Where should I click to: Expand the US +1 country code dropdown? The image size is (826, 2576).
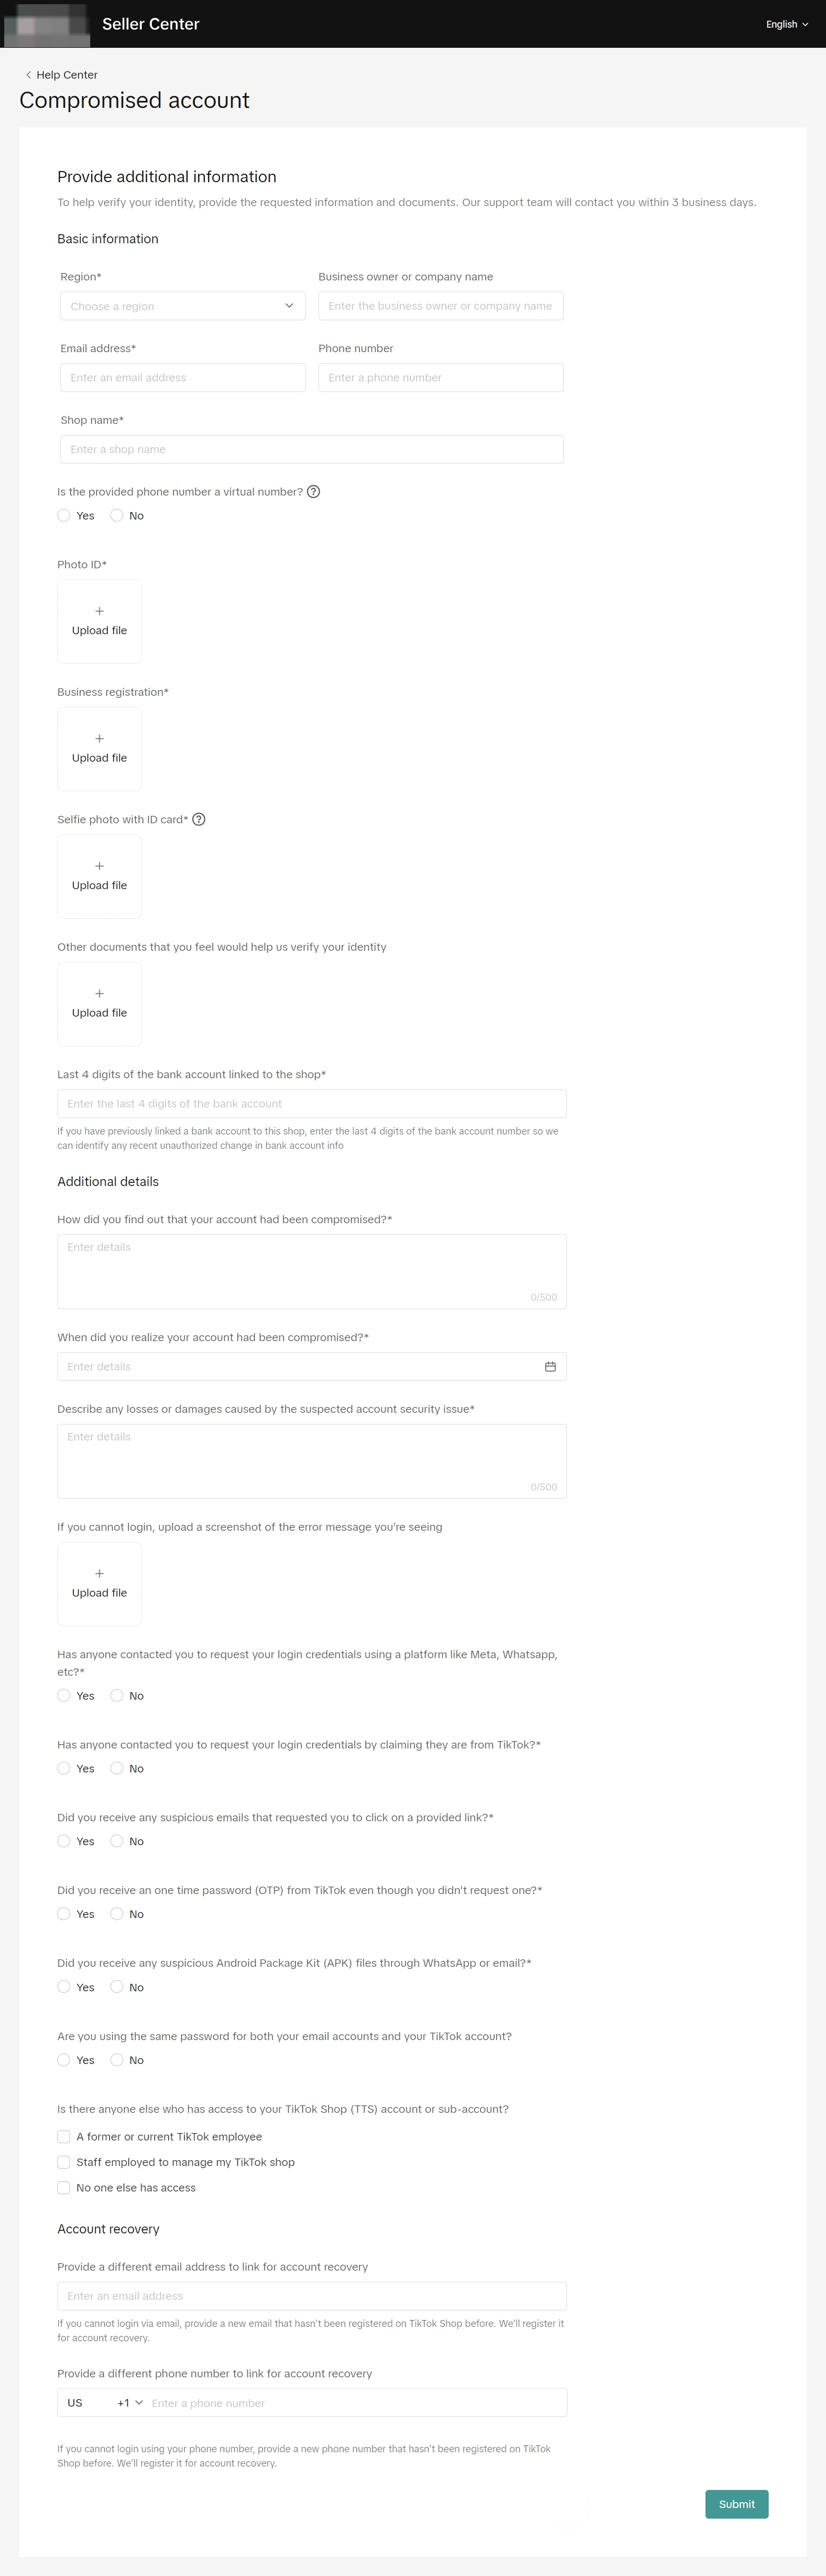point(130,2403)
